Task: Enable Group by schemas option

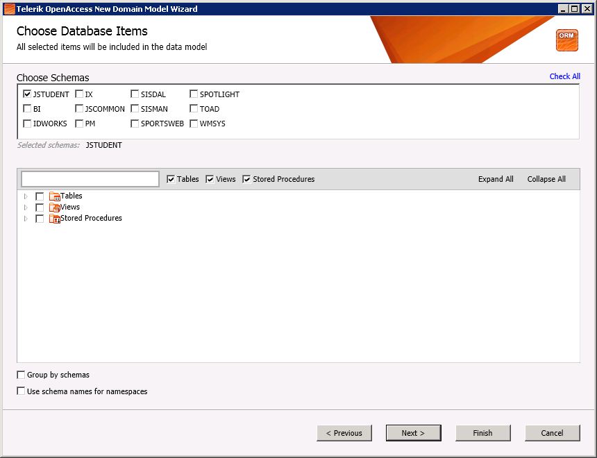Action: [x=21, y=375]
